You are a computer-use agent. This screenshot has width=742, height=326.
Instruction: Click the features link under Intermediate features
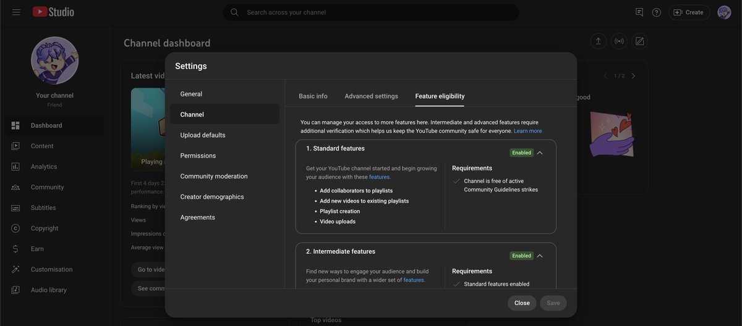[x=414, y=280]
